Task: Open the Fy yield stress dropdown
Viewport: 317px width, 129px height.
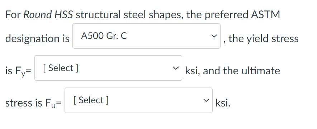Action: coord(108,68)
